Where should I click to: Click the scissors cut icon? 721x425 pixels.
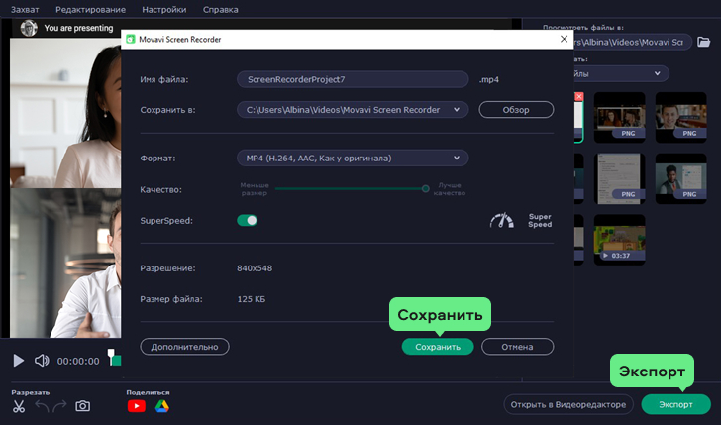tap(19, 406)
